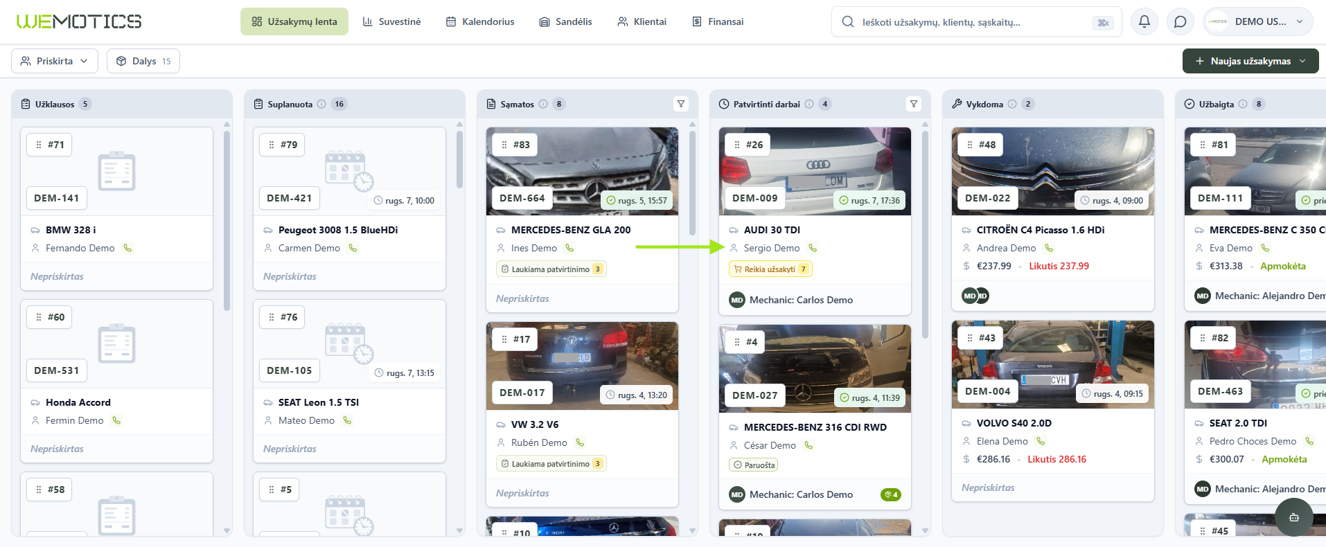Viewport: 1326px width, 547px height.
Task: Go to the Kalendorius tab
Action: click(x=480, y=21)
